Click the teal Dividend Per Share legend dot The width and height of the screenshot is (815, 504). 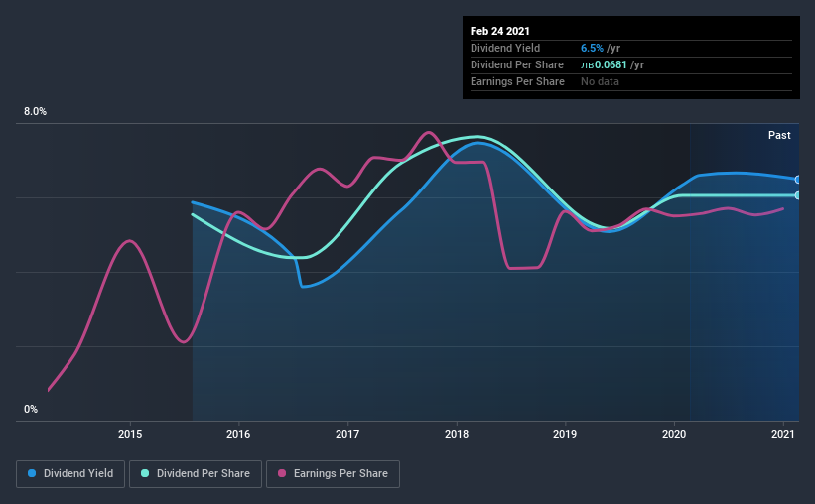pos(145,473)
